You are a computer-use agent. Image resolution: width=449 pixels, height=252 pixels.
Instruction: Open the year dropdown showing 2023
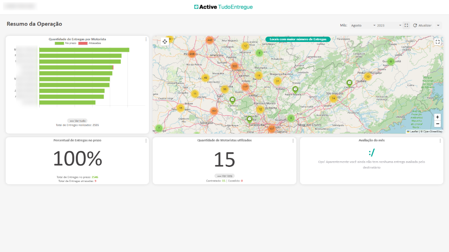tap(389, 25)
